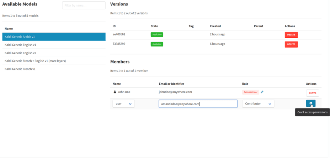This screenshot has width=330, height=158.
Task: Choose Kaldi Generic French + English v1 model
Action: coord(54,61)
